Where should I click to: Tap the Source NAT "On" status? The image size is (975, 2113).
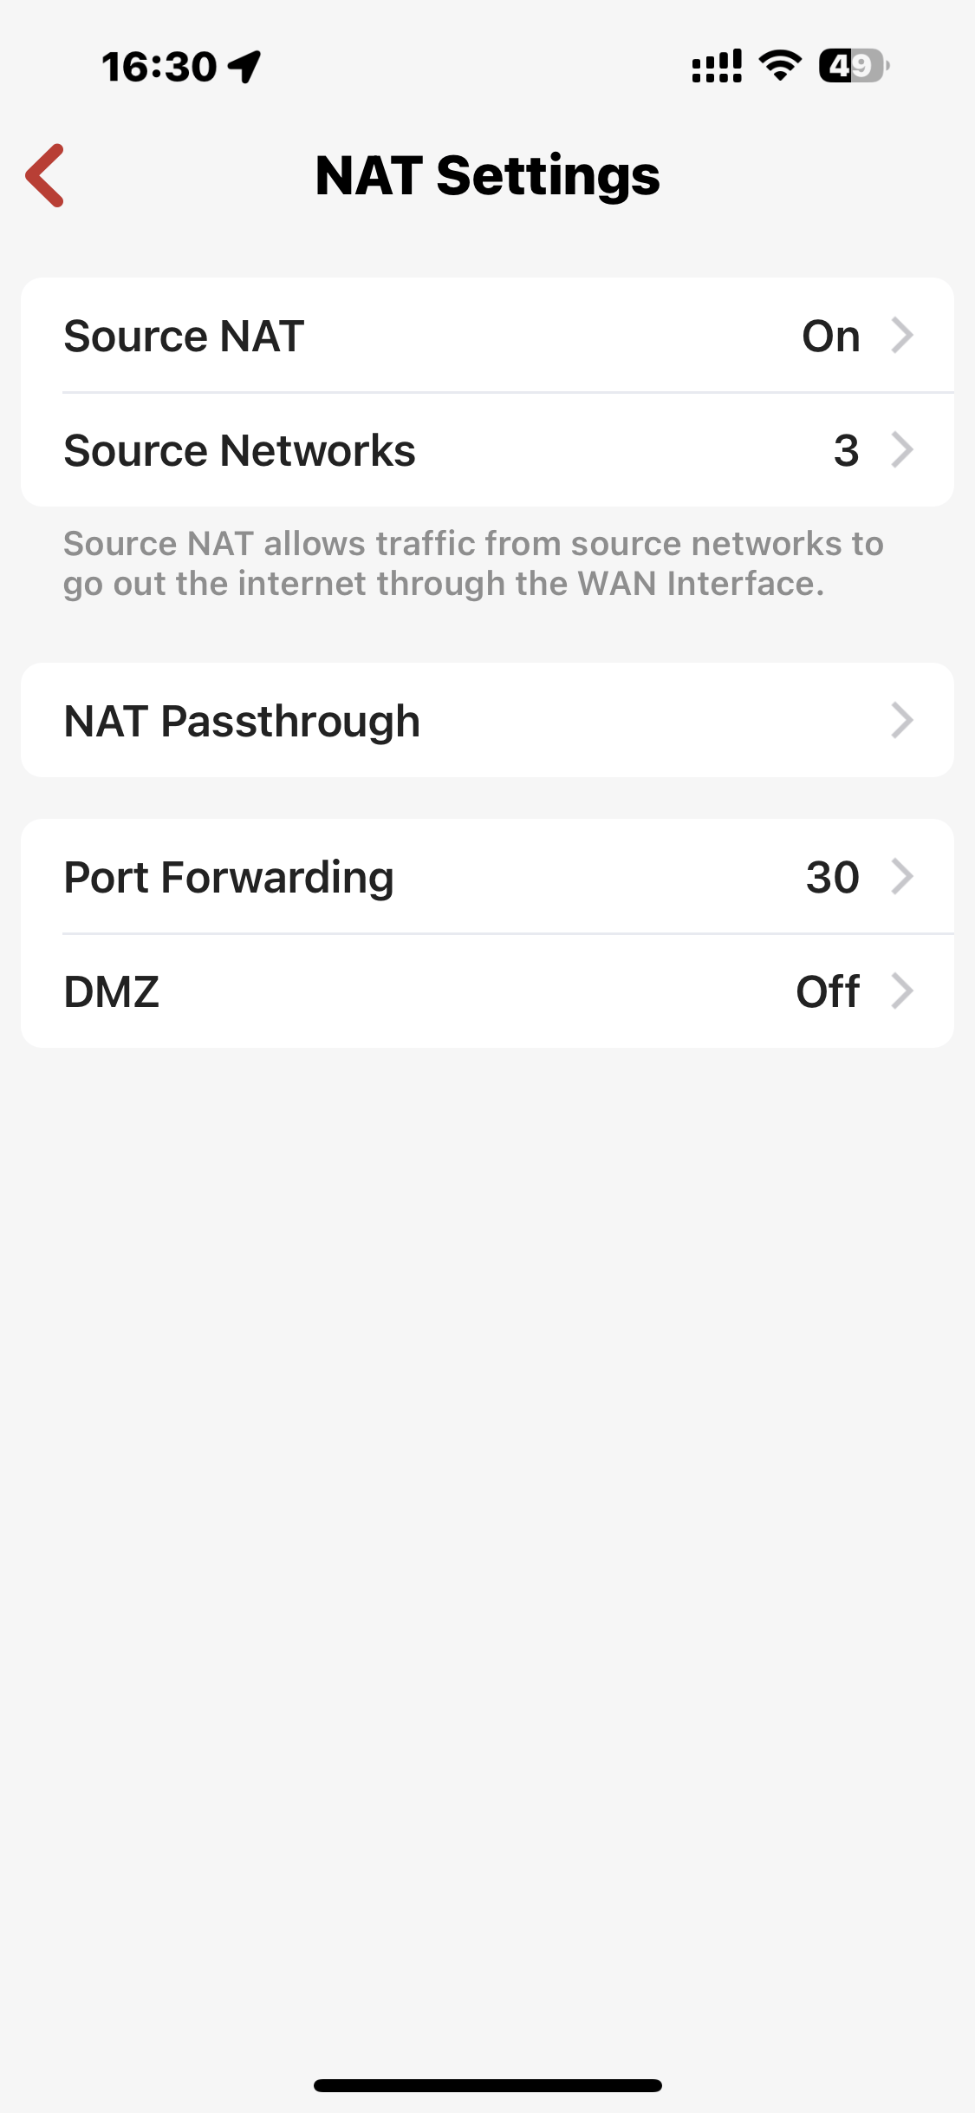click(830, 336)
